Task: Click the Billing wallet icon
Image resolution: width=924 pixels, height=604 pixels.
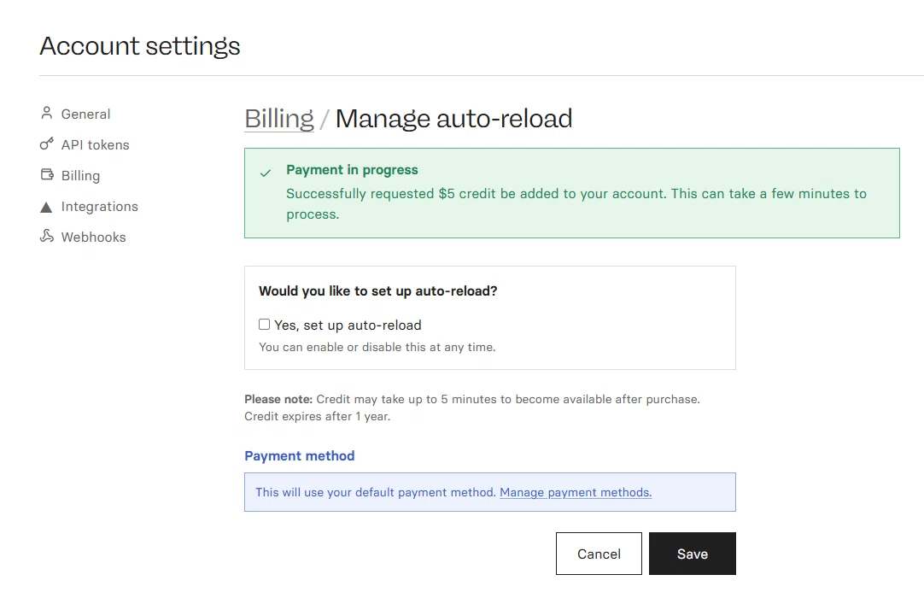Action: pos(47,174)
